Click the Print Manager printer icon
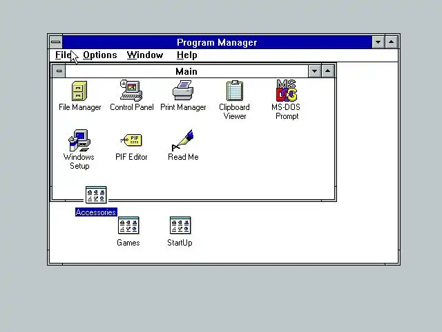The height and width of the screenshot is (332, 442). coord(183,90)
